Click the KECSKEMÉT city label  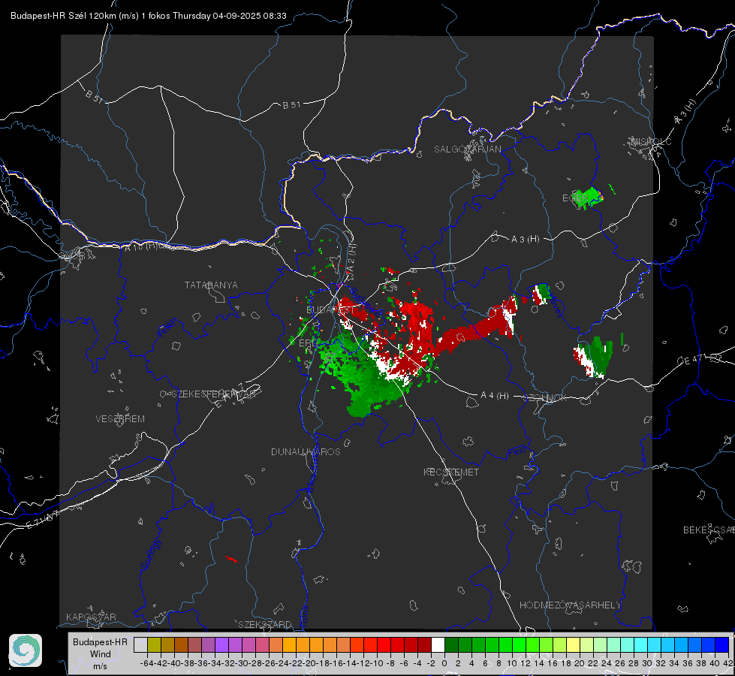coord(451,472)
